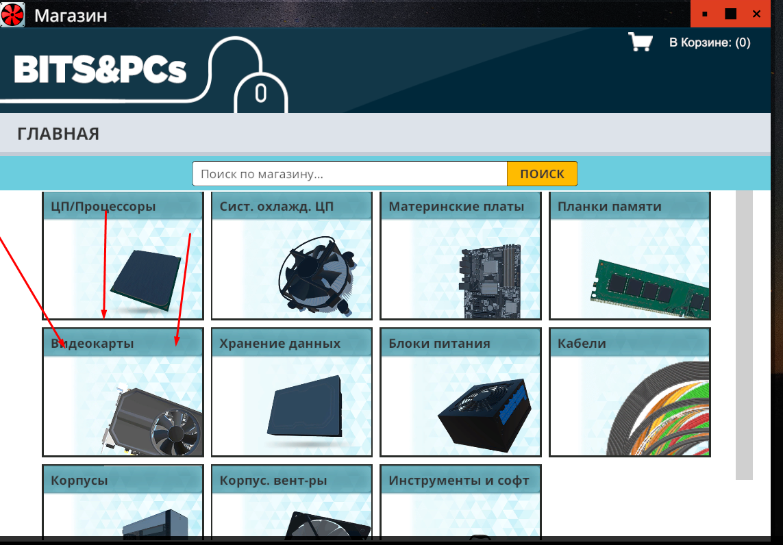Go to the ГЛАВНАЯ tab
This screenshot has height=545, width=783.
[x=58, y=134]
